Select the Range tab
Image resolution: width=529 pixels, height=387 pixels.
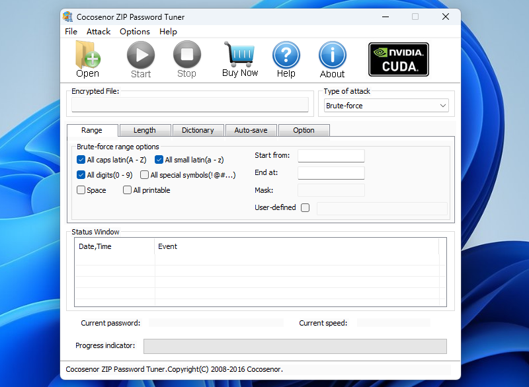(92, 130)
